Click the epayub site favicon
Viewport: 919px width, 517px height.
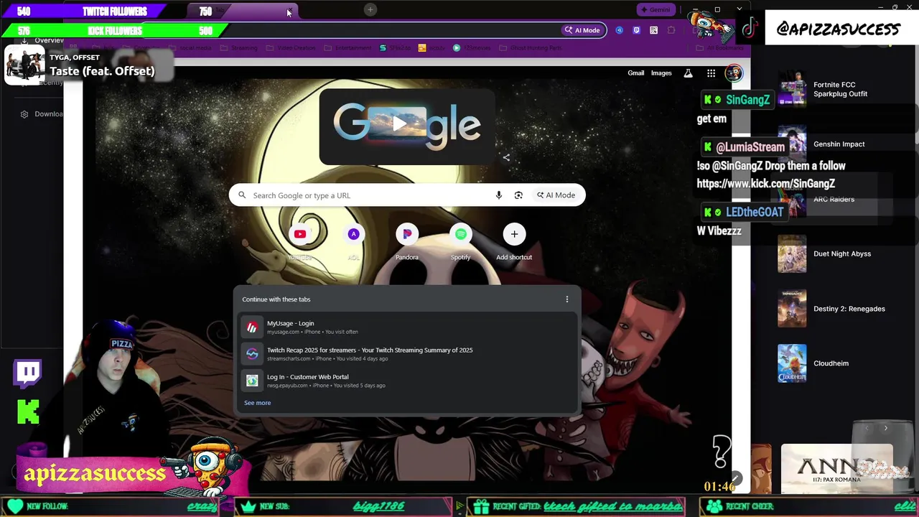(252, 381)
